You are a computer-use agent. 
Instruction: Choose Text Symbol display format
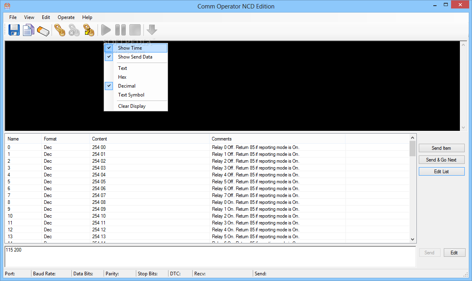pos(136,95)
